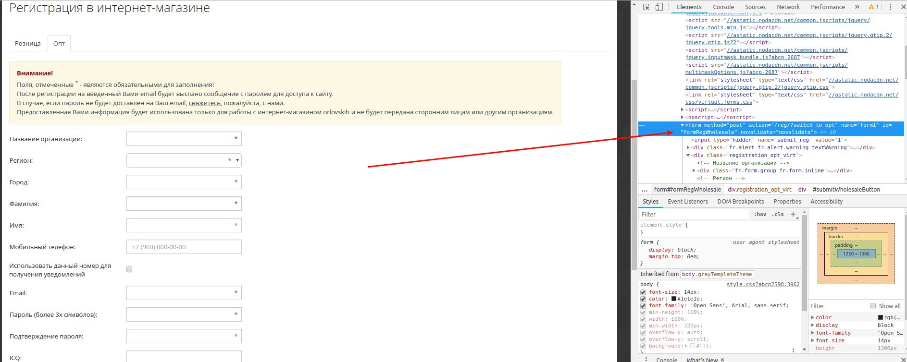Switch to the Розница tab

tap(28, 43)
